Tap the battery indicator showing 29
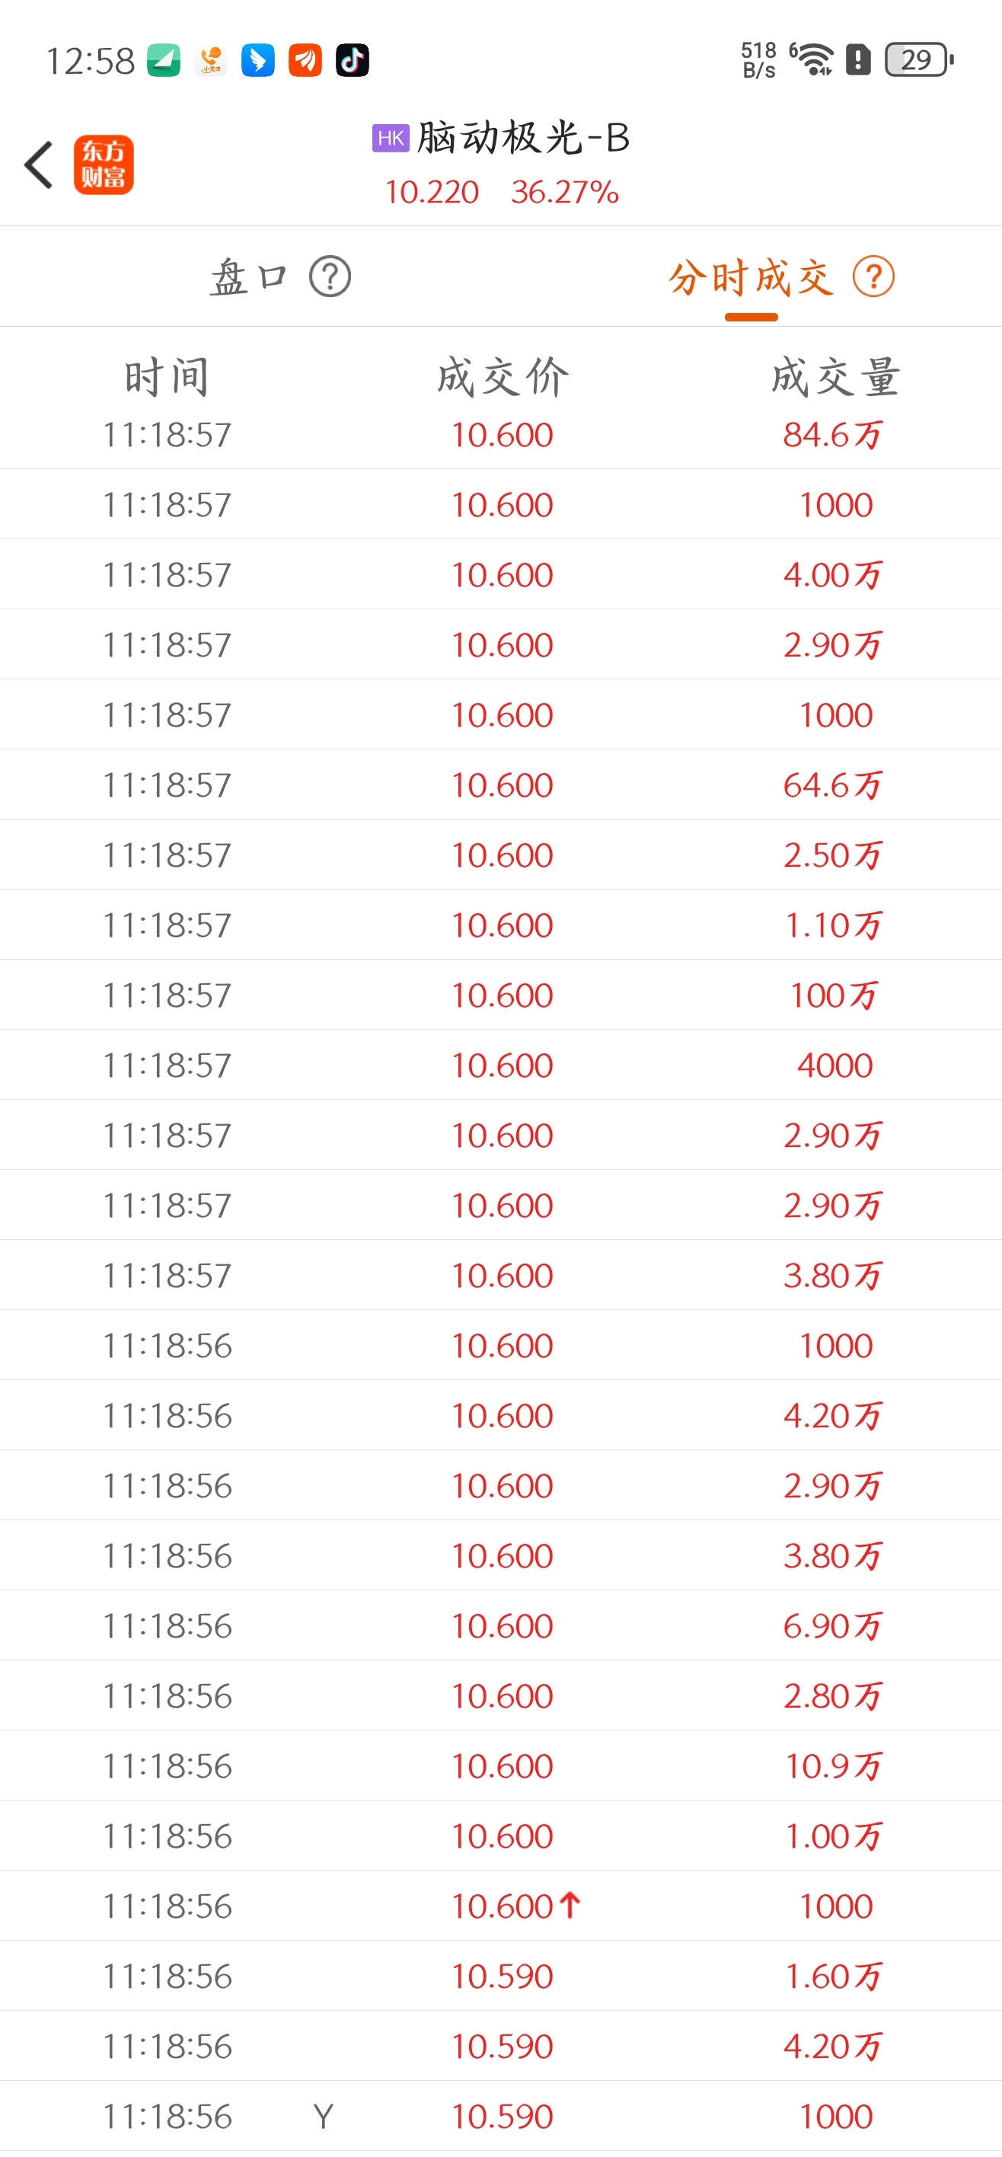The height and width of the screenshot is (2157, 1002). 920,60
